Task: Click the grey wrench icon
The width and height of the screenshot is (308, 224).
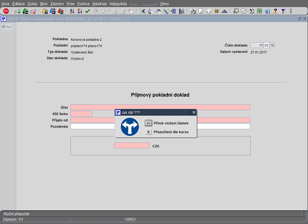Action: [x=96, y=11]
